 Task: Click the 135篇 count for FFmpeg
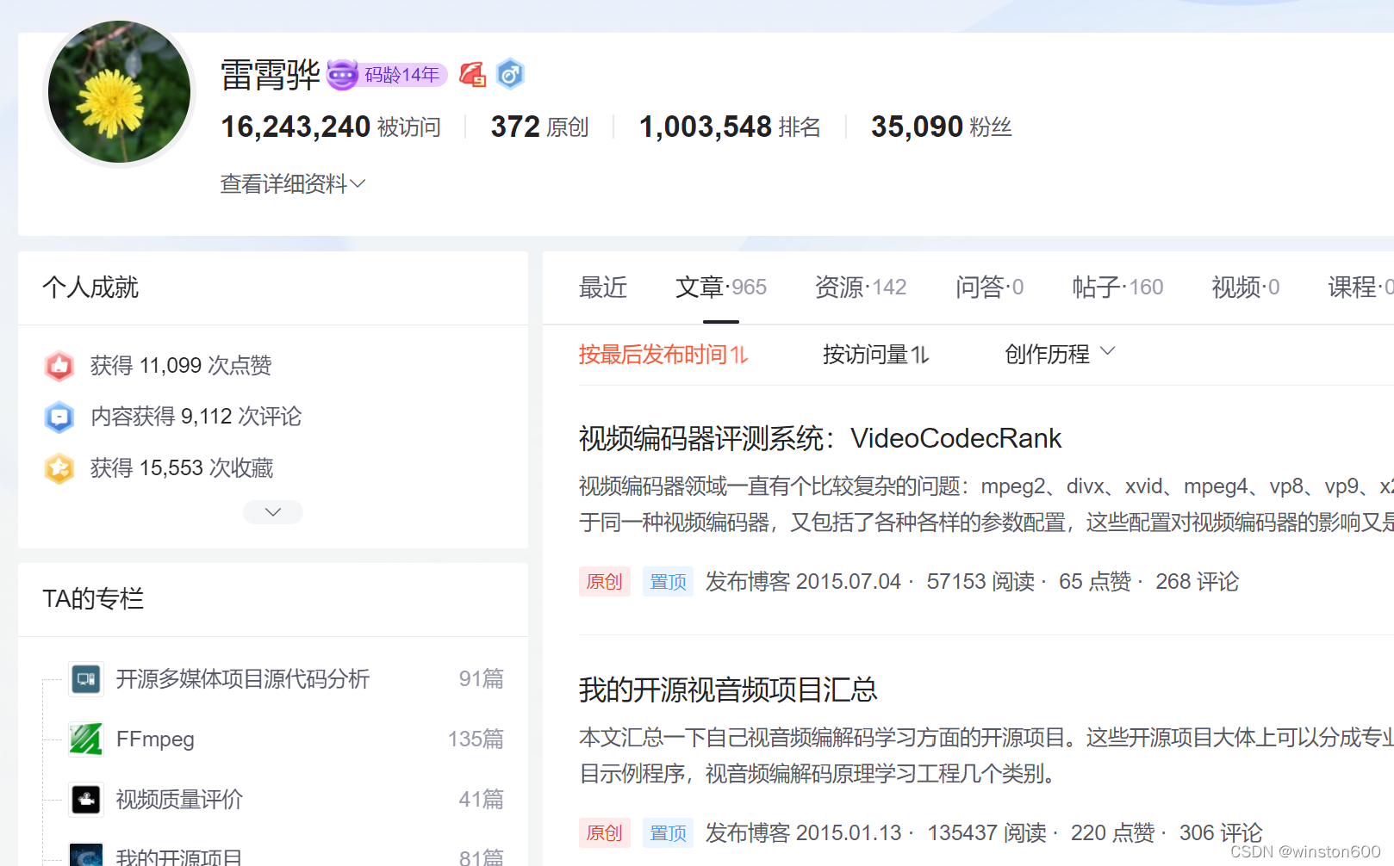click(476, 739)
